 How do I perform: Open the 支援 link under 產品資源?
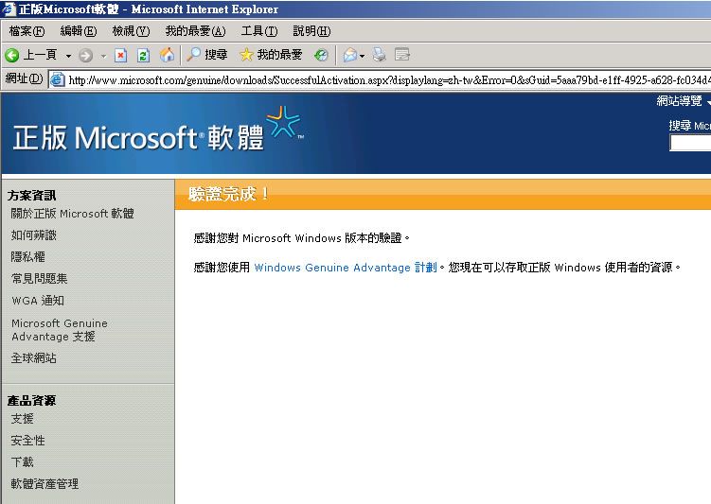pos(22,418)
